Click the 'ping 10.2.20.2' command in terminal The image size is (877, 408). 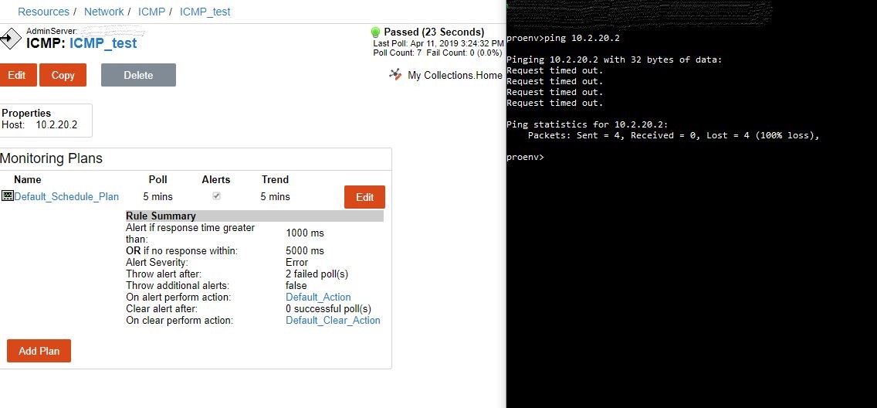581,38
